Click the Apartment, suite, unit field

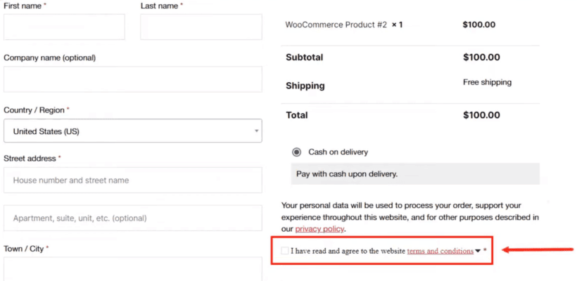133,218
